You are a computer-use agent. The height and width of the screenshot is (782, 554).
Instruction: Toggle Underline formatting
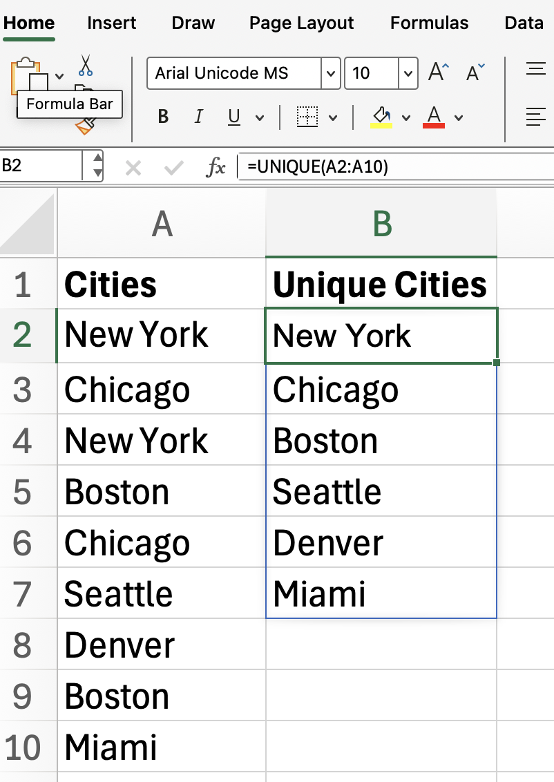(234, 117)
